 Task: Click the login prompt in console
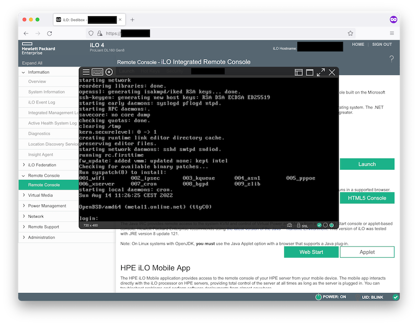pyautogui.click(x=88, y=218)
